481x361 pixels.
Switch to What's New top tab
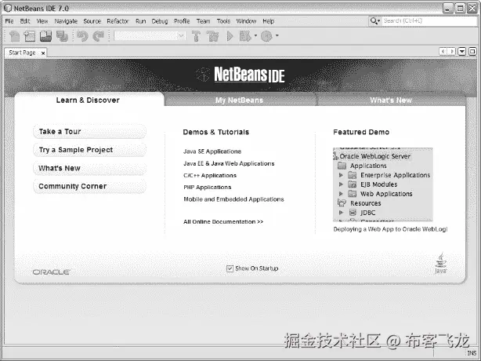click(391, 100)
